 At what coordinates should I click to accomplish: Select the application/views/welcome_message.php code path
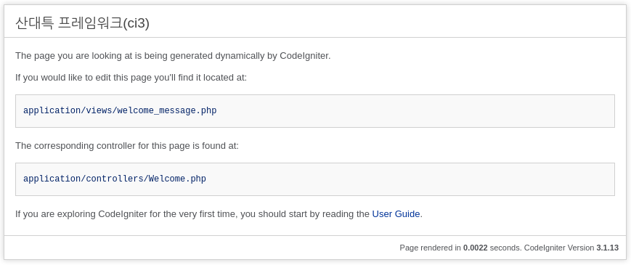tap(120, 110)
